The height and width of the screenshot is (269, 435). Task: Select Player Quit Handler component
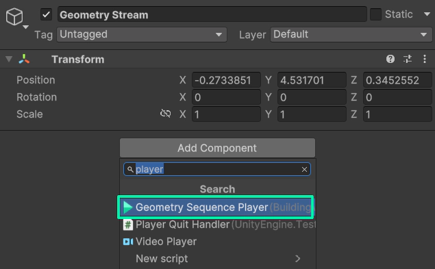218,225
